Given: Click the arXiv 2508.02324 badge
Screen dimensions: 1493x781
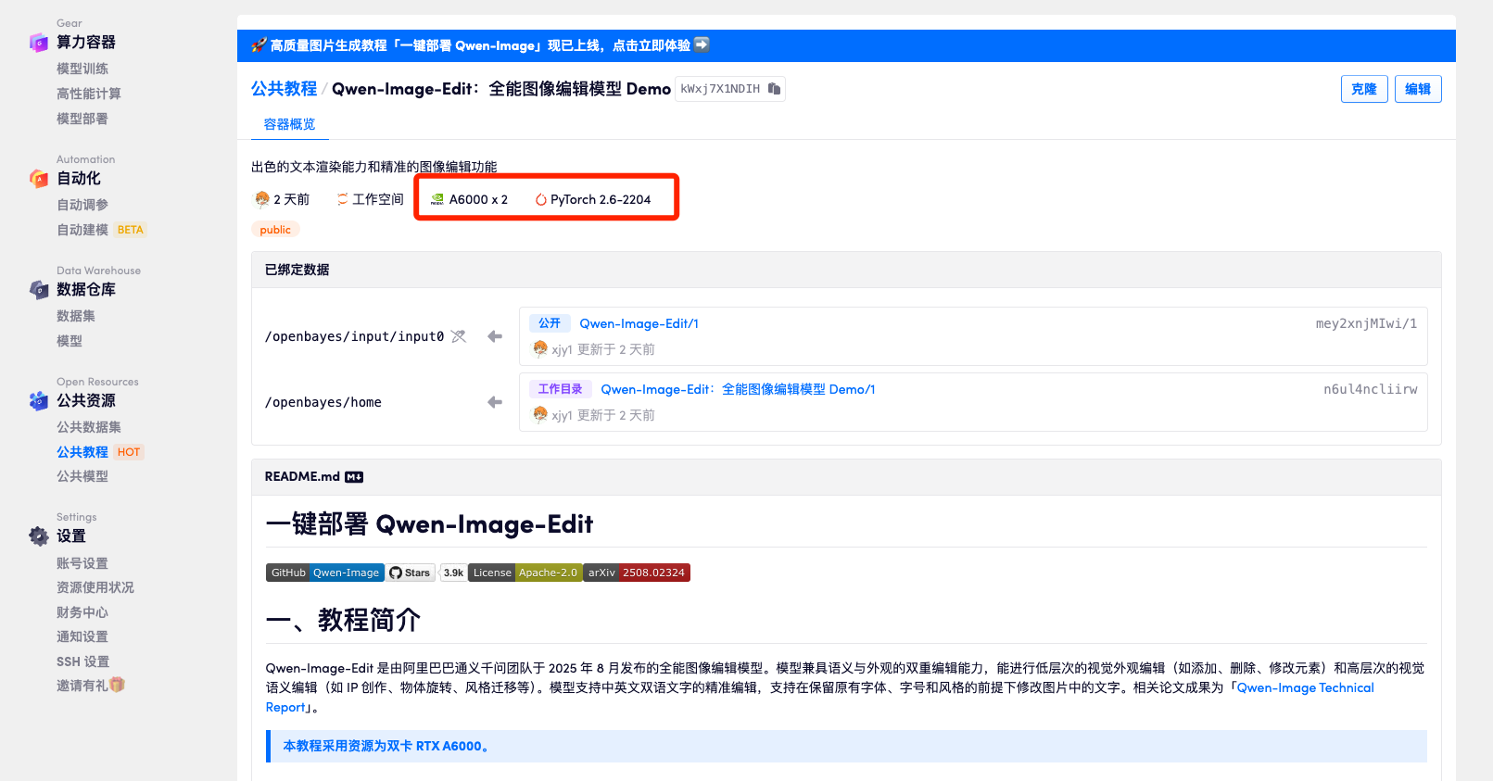Looking at the screenshot, I should [637, 573].
